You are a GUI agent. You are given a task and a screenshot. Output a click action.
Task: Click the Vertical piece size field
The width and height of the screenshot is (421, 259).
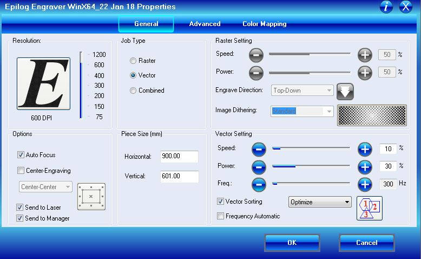[179, 177]
